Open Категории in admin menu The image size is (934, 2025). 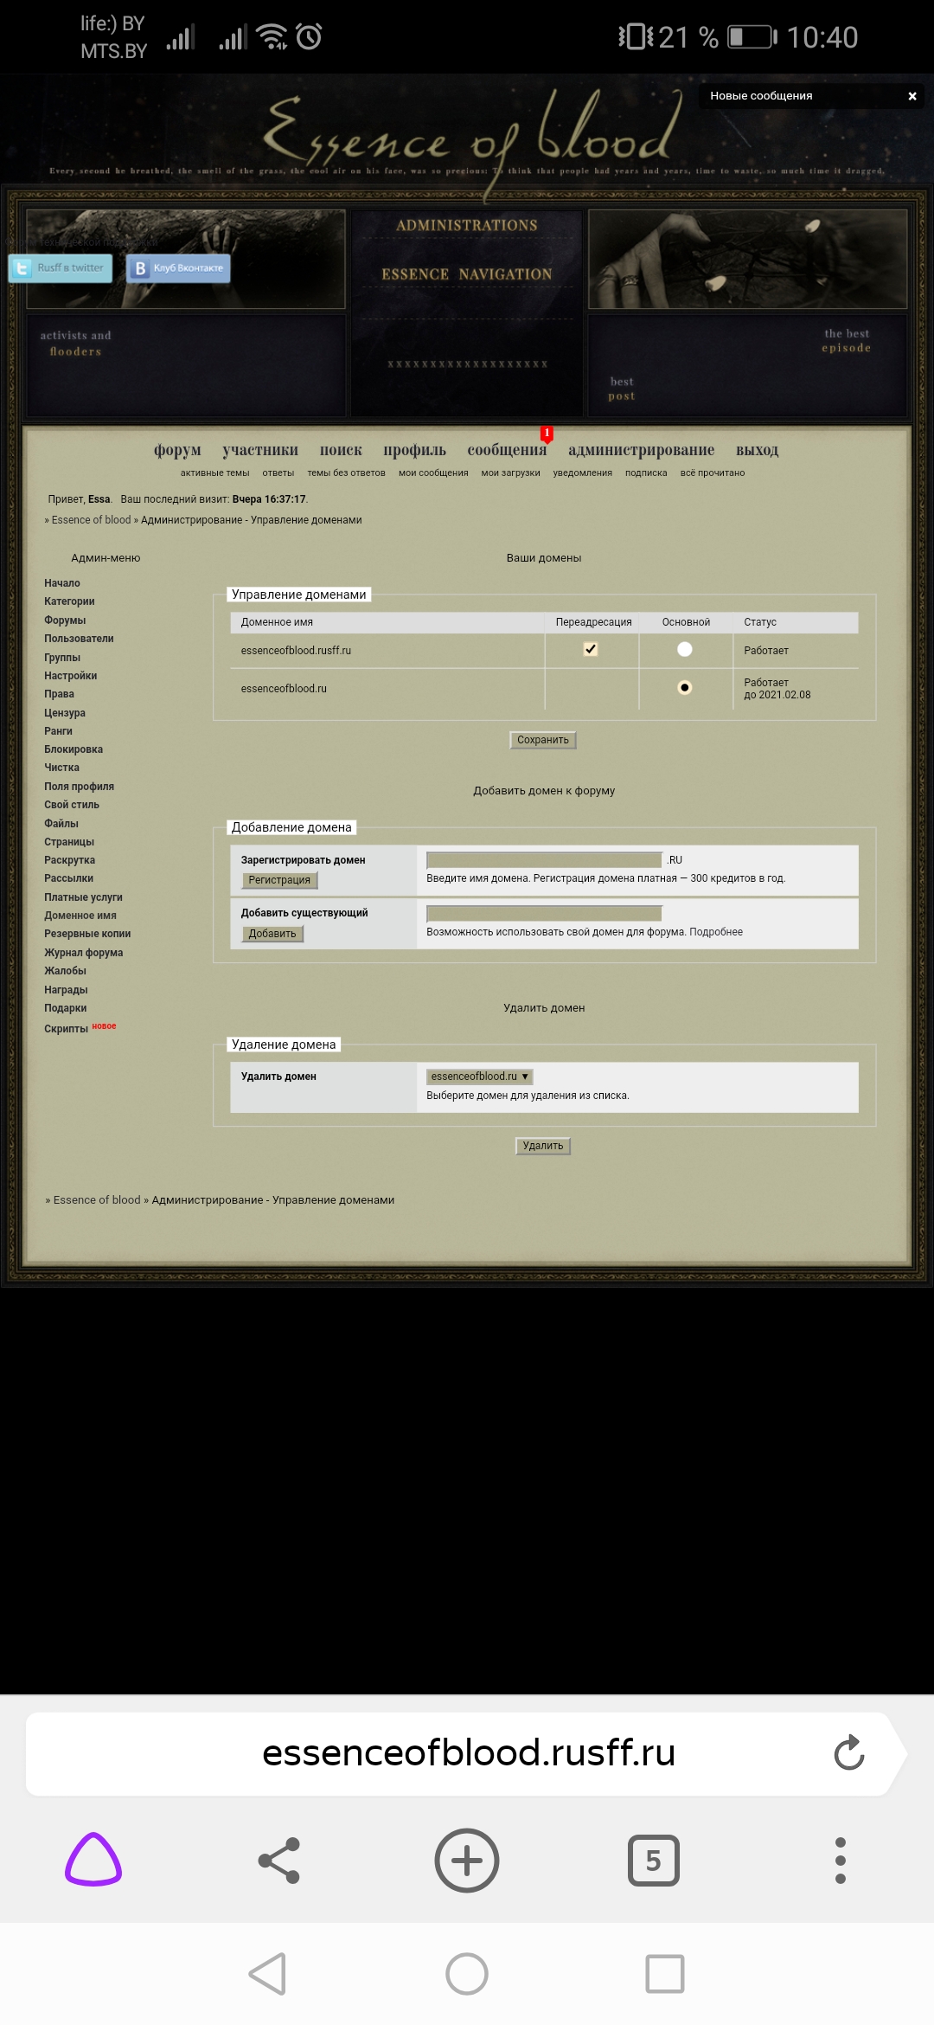(x=69, y=601)
